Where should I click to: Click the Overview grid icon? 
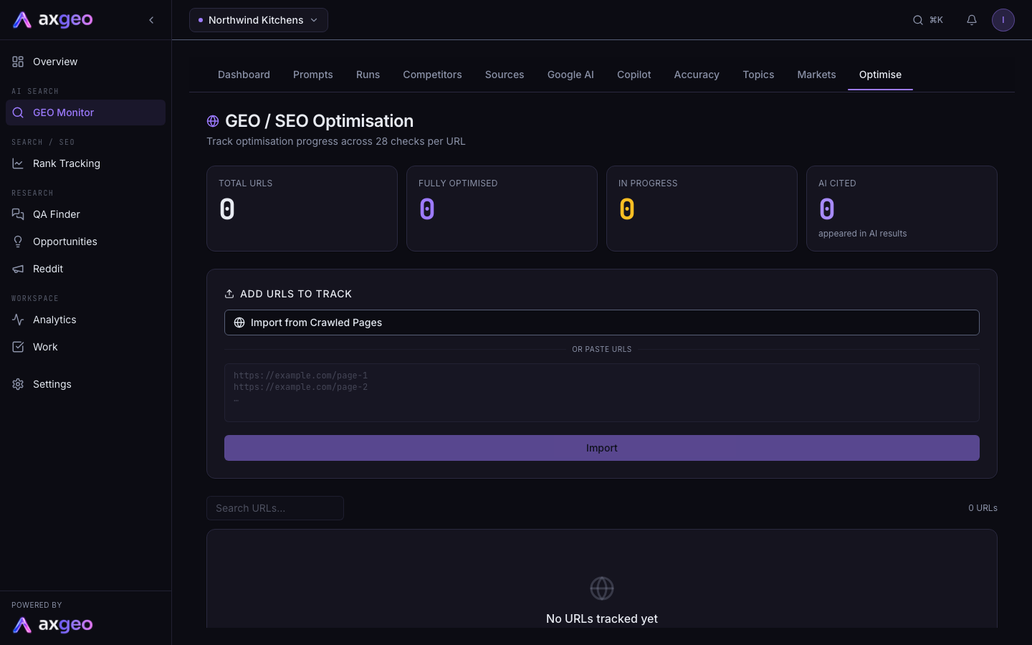[18, 62]
